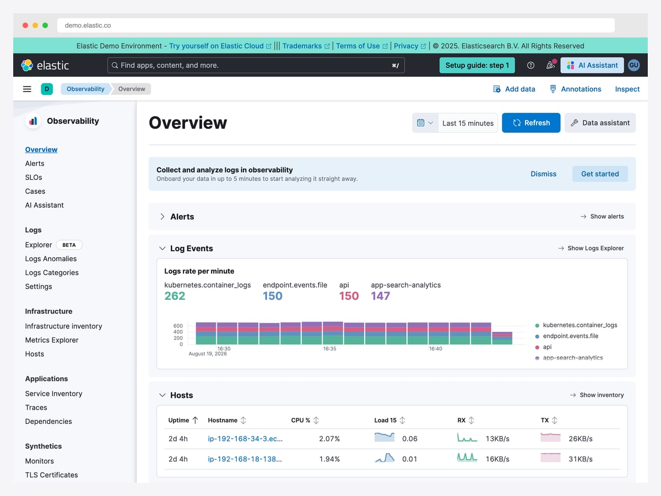Open Cases in the sidebar
This screenshot has width=661, height=496.
35,191
